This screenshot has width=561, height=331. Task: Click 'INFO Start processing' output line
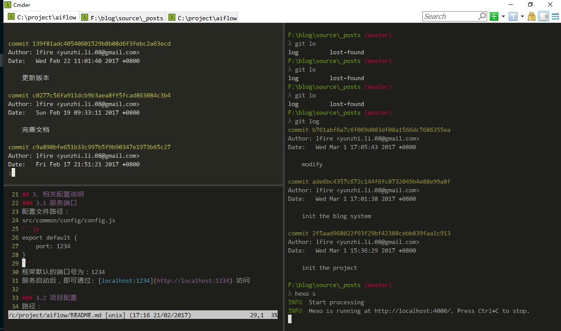tap(326, 302)
